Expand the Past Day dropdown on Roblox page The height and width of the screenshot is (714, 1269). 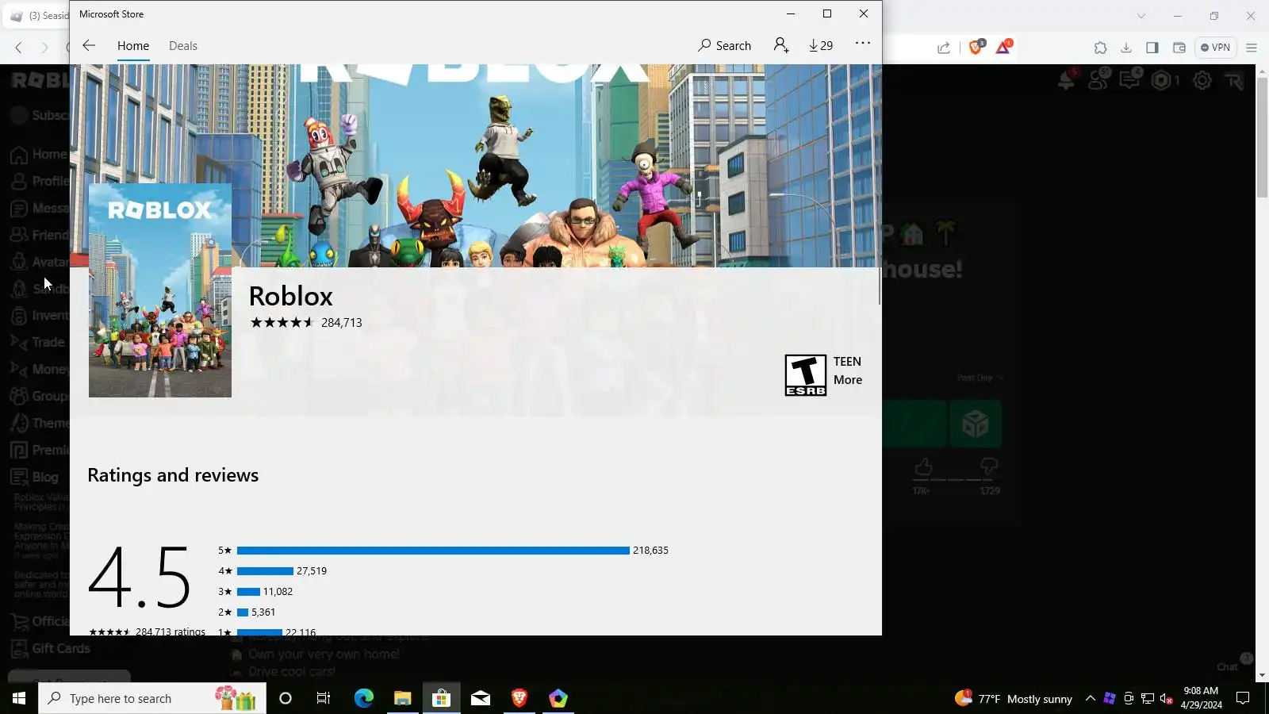point(980,378)
